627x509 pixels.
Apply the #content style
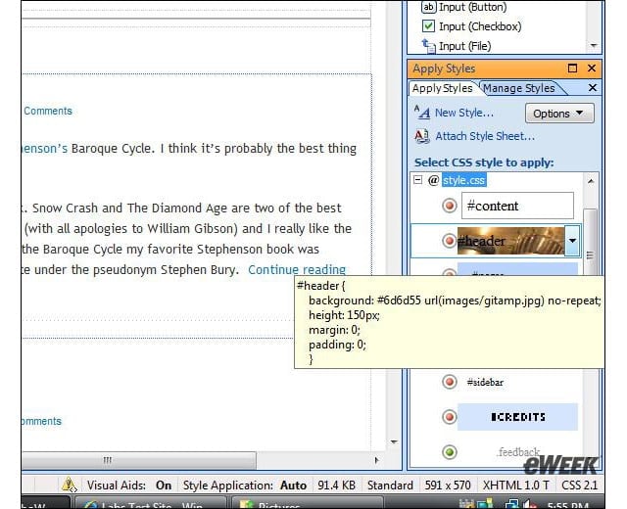(x=517, y=206)
